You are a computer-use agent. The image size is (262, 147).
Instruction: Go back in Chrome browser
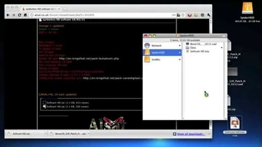pyautogui.click(x=8, y=15)
